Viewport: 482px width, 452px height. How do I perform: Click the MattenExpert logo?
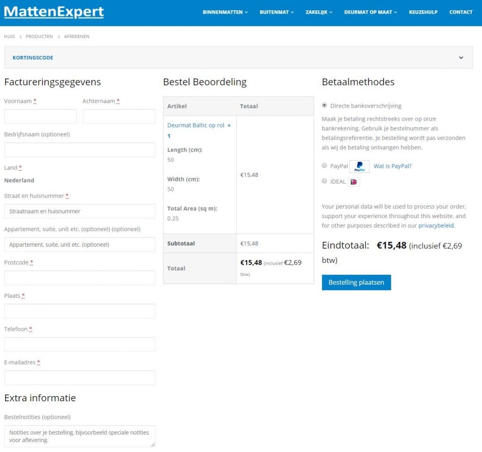[53, 12]
